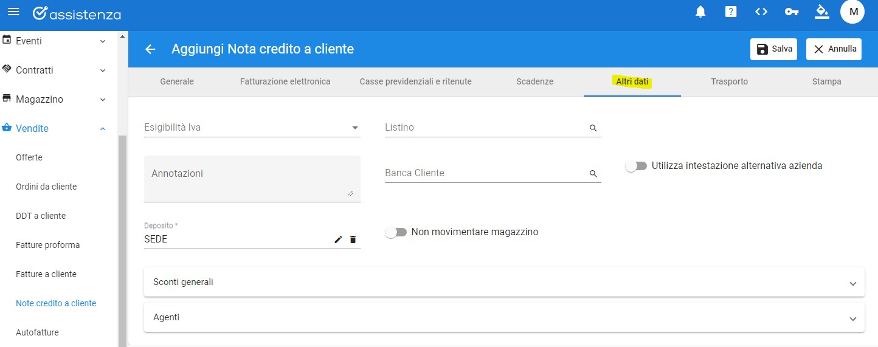Click the Vendite basket icon
878x347 pixels.
click(7, 128)
